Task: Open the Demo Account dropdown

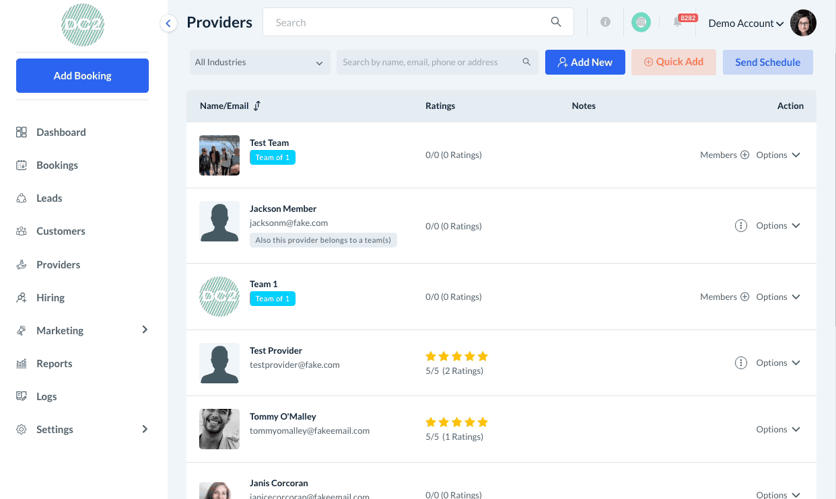Action: [x=744, y=23]
